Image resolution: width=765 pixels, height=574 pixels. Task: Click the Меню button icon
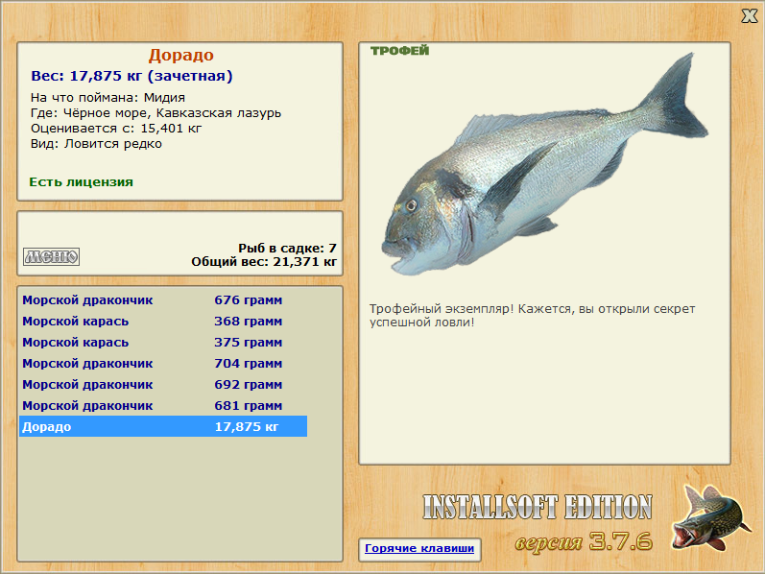coord(51,256)
